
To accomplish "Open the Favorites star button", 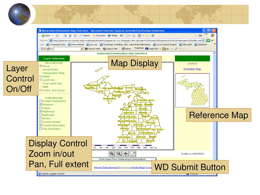I will click(99, 36).
